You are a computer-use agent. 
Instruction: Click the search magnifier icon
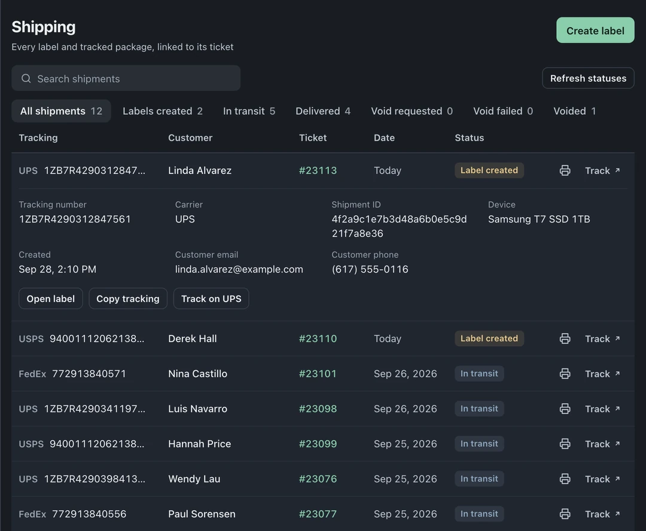(x=26, y=78)
